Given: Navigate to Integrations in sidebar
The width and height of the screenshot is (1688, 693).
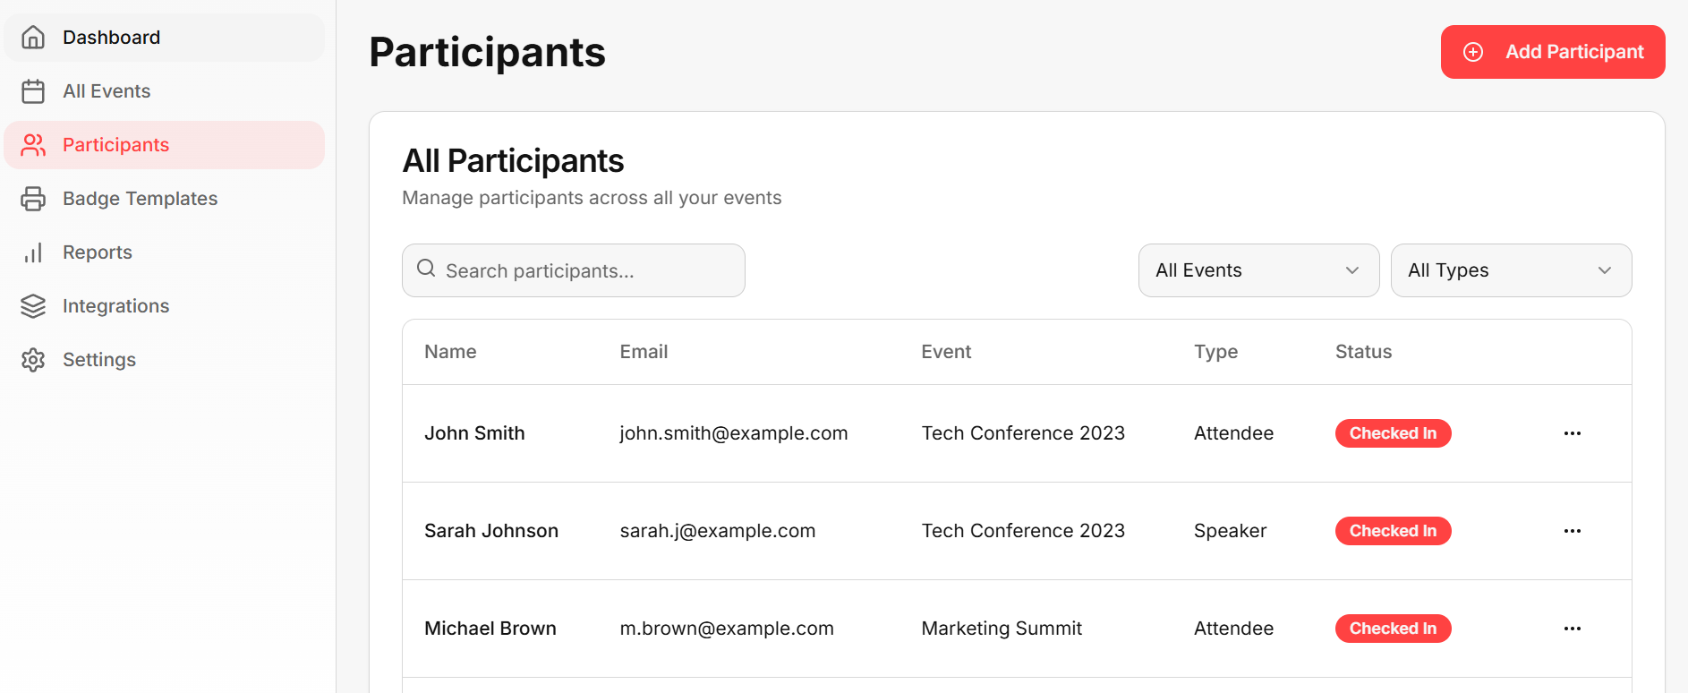Looking at the screenshot, I should (165, 306).
